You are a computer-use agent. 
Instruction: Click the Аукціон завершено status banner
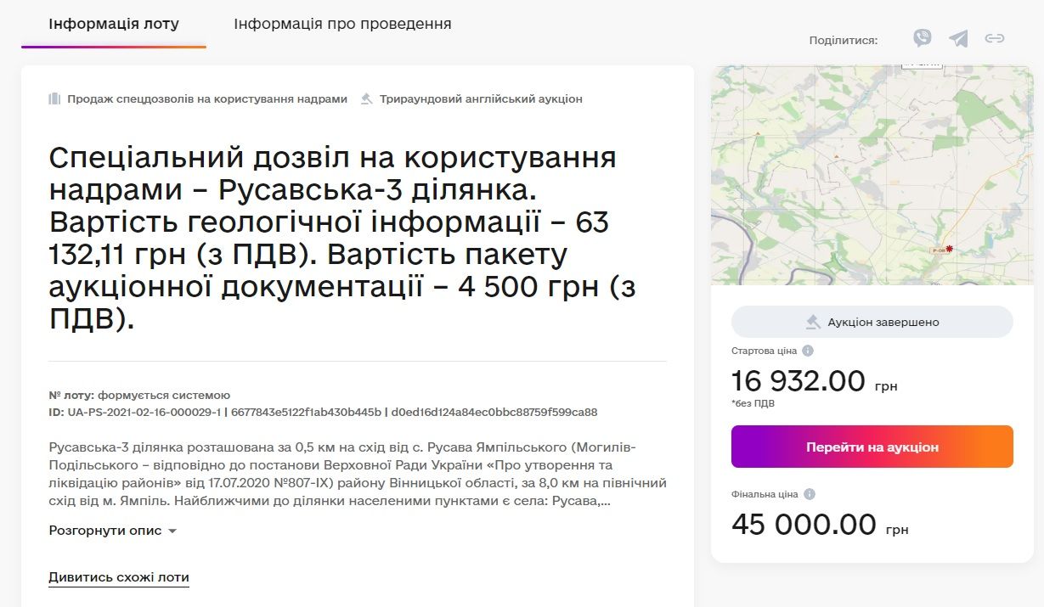[x=872, y=322]
